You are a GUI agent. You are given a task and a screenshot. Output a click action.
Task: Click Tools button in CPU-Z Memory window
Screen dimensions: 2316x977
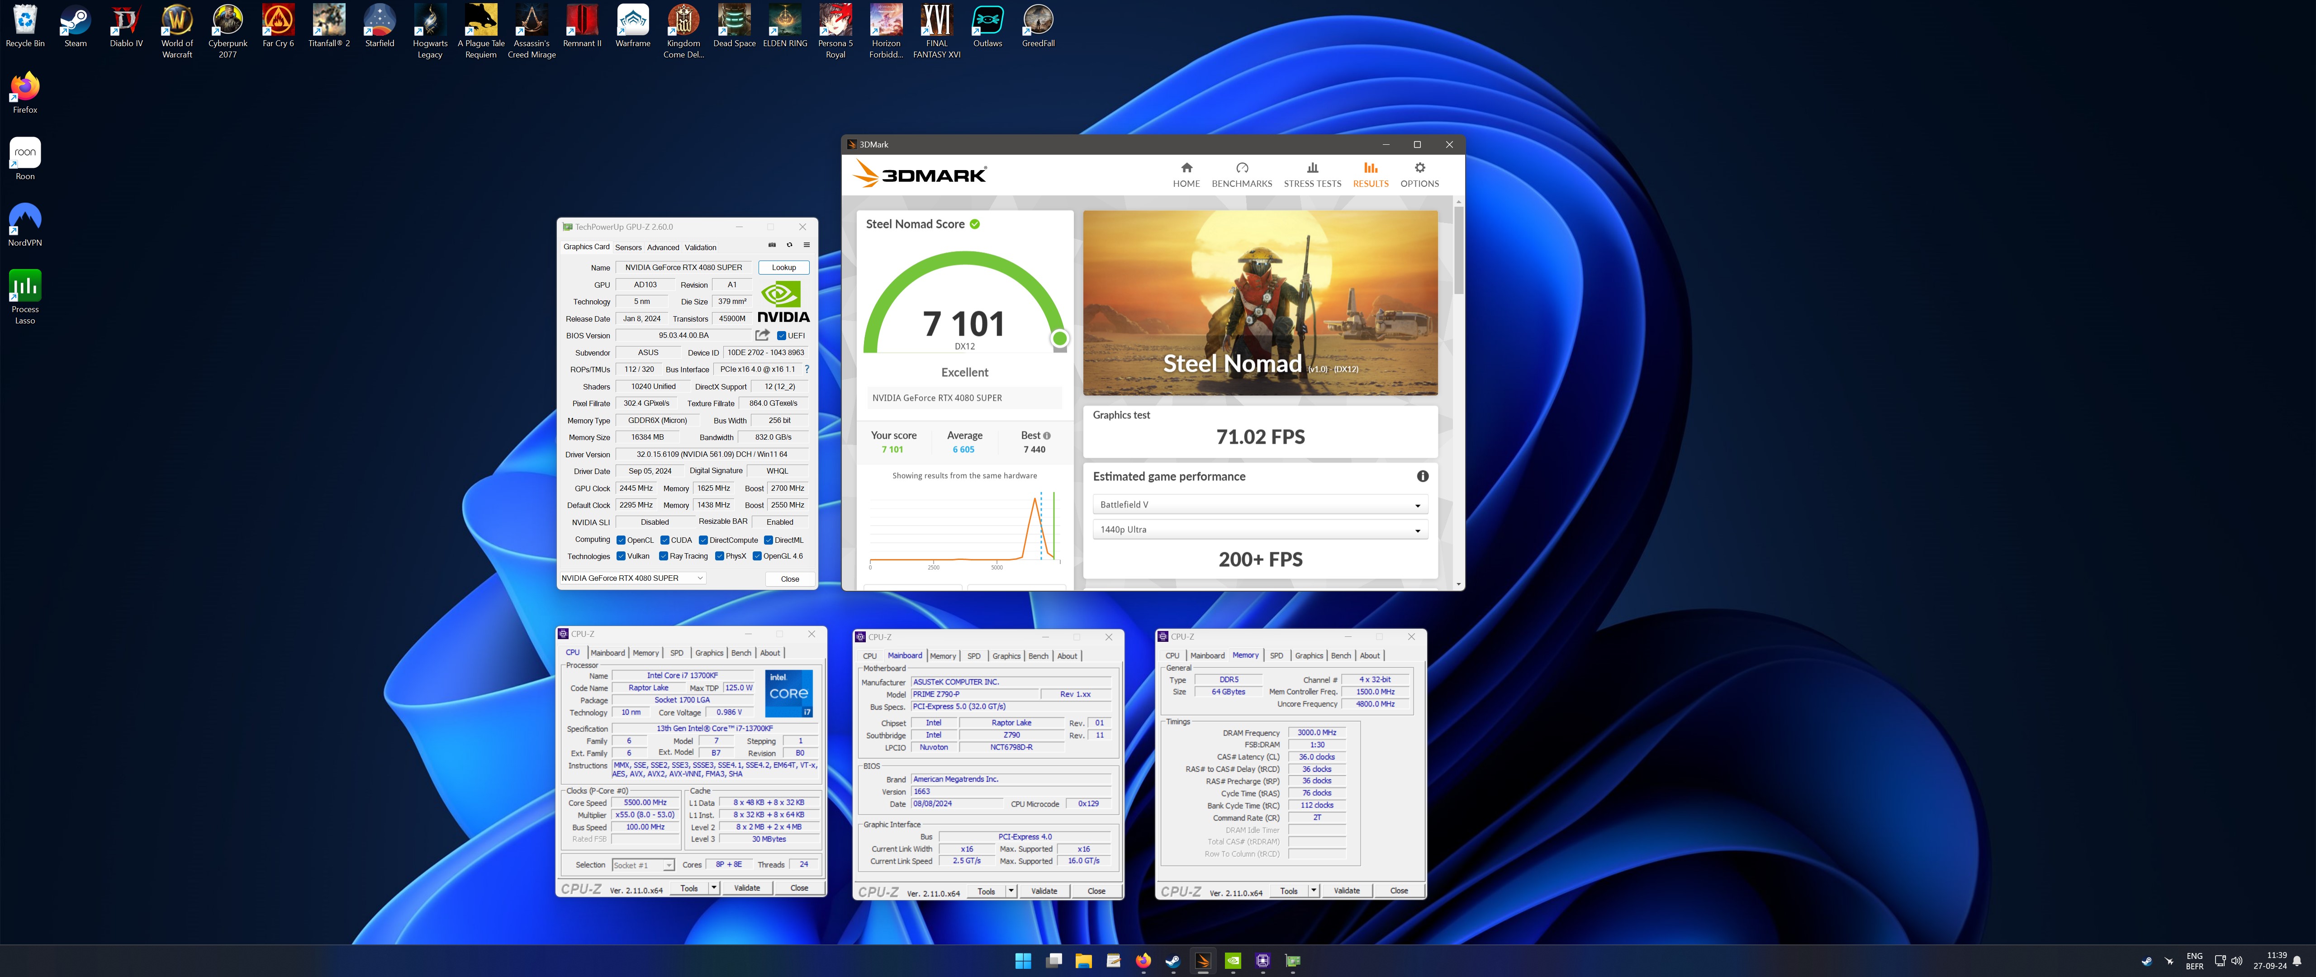pos(1288,892)
